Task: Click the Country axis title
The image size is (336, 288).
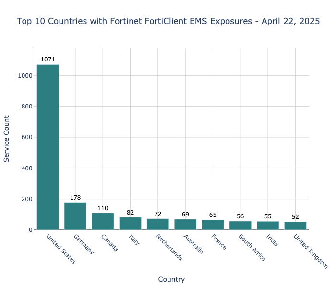Action: (171, 279)
